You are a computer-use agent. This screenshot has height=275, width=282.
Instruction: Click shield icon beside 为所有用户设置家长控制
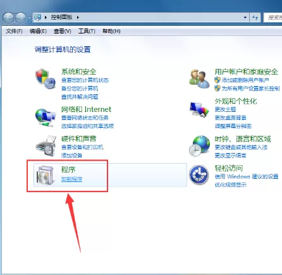point(218,89)
